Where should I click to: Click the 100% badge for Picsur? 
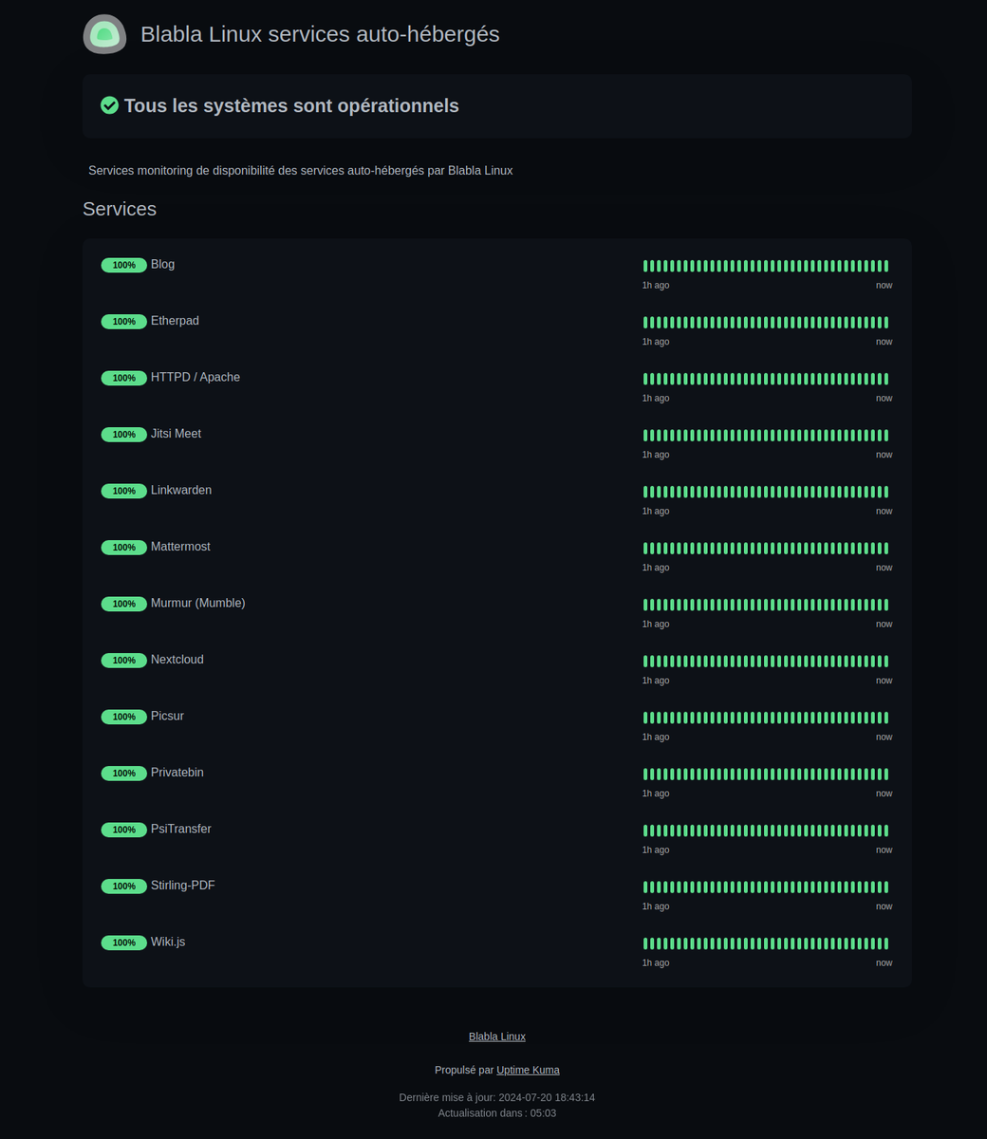click(x=124, y=717)
